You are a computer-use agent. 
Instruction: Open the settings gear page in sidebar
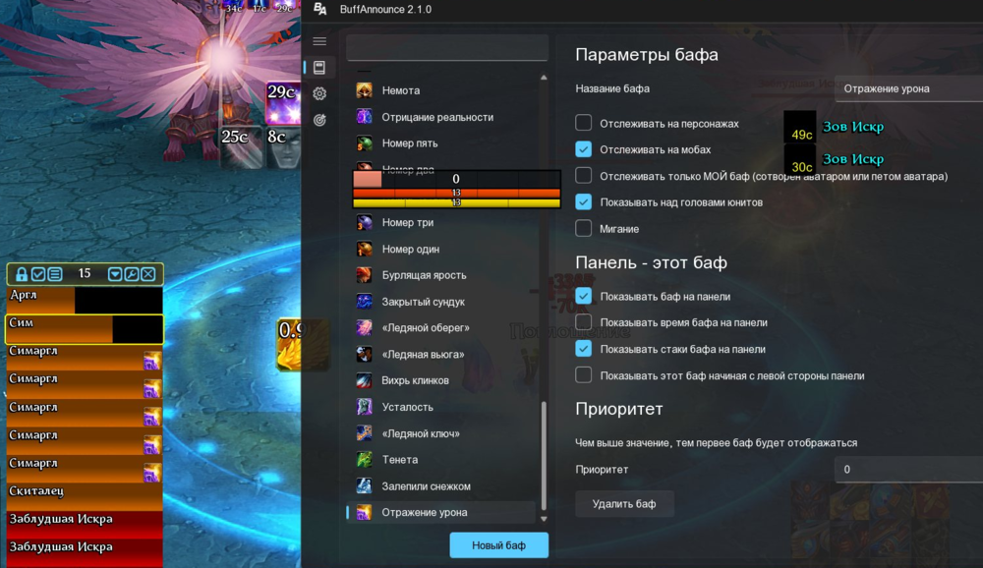tap(318, 93)
